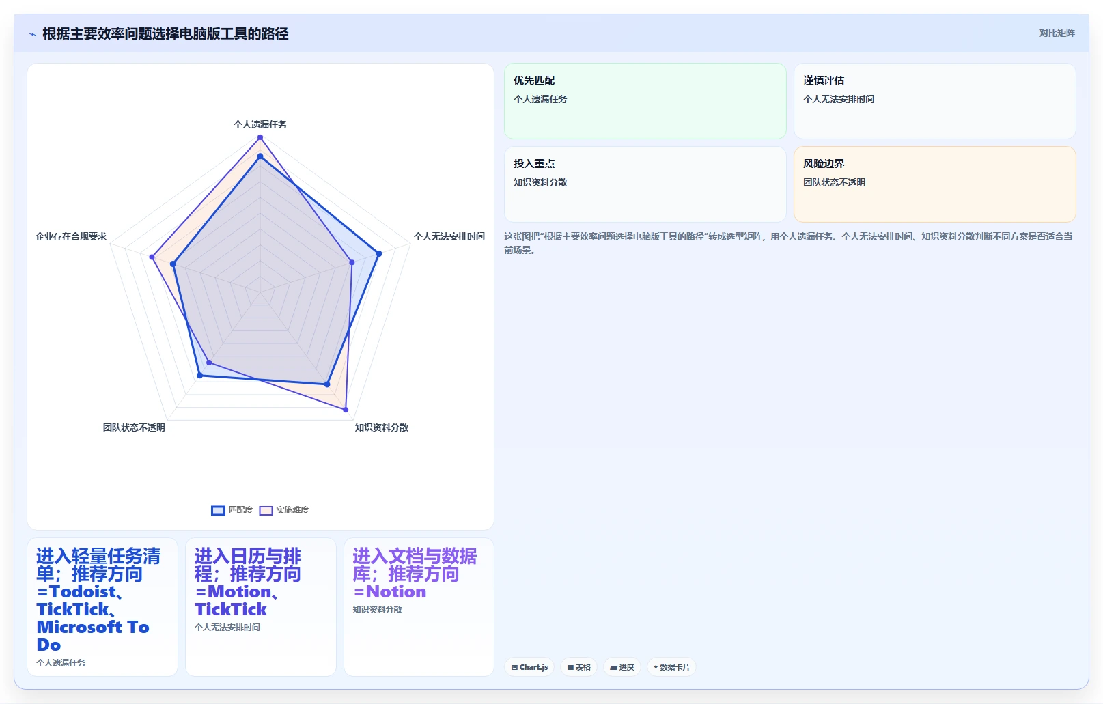Image resolution: width=1103 pixels, height=704 pixels.
Task: Click the 企业存在合规要求 radar axis label
Action: (71, 236)
